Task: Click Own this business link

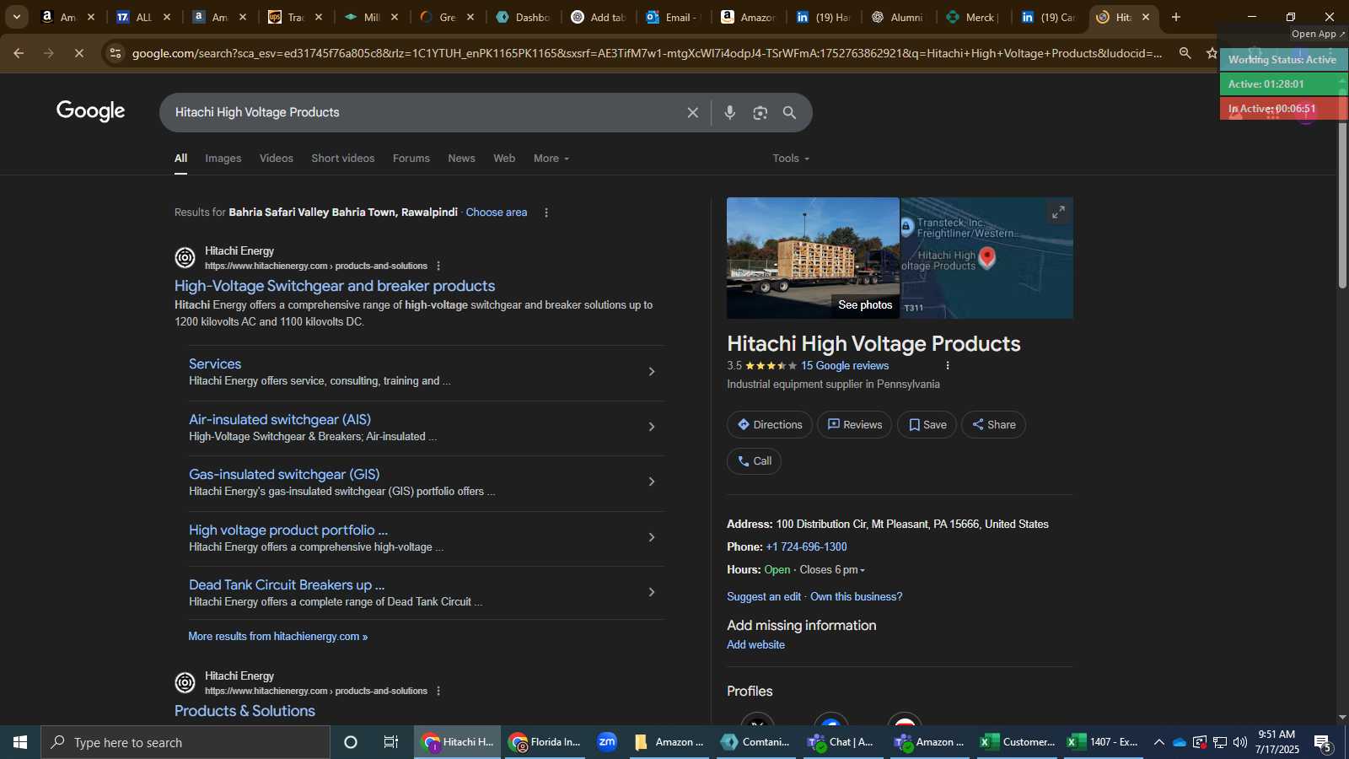Action: pyautogui.click(x=856, y=597)
